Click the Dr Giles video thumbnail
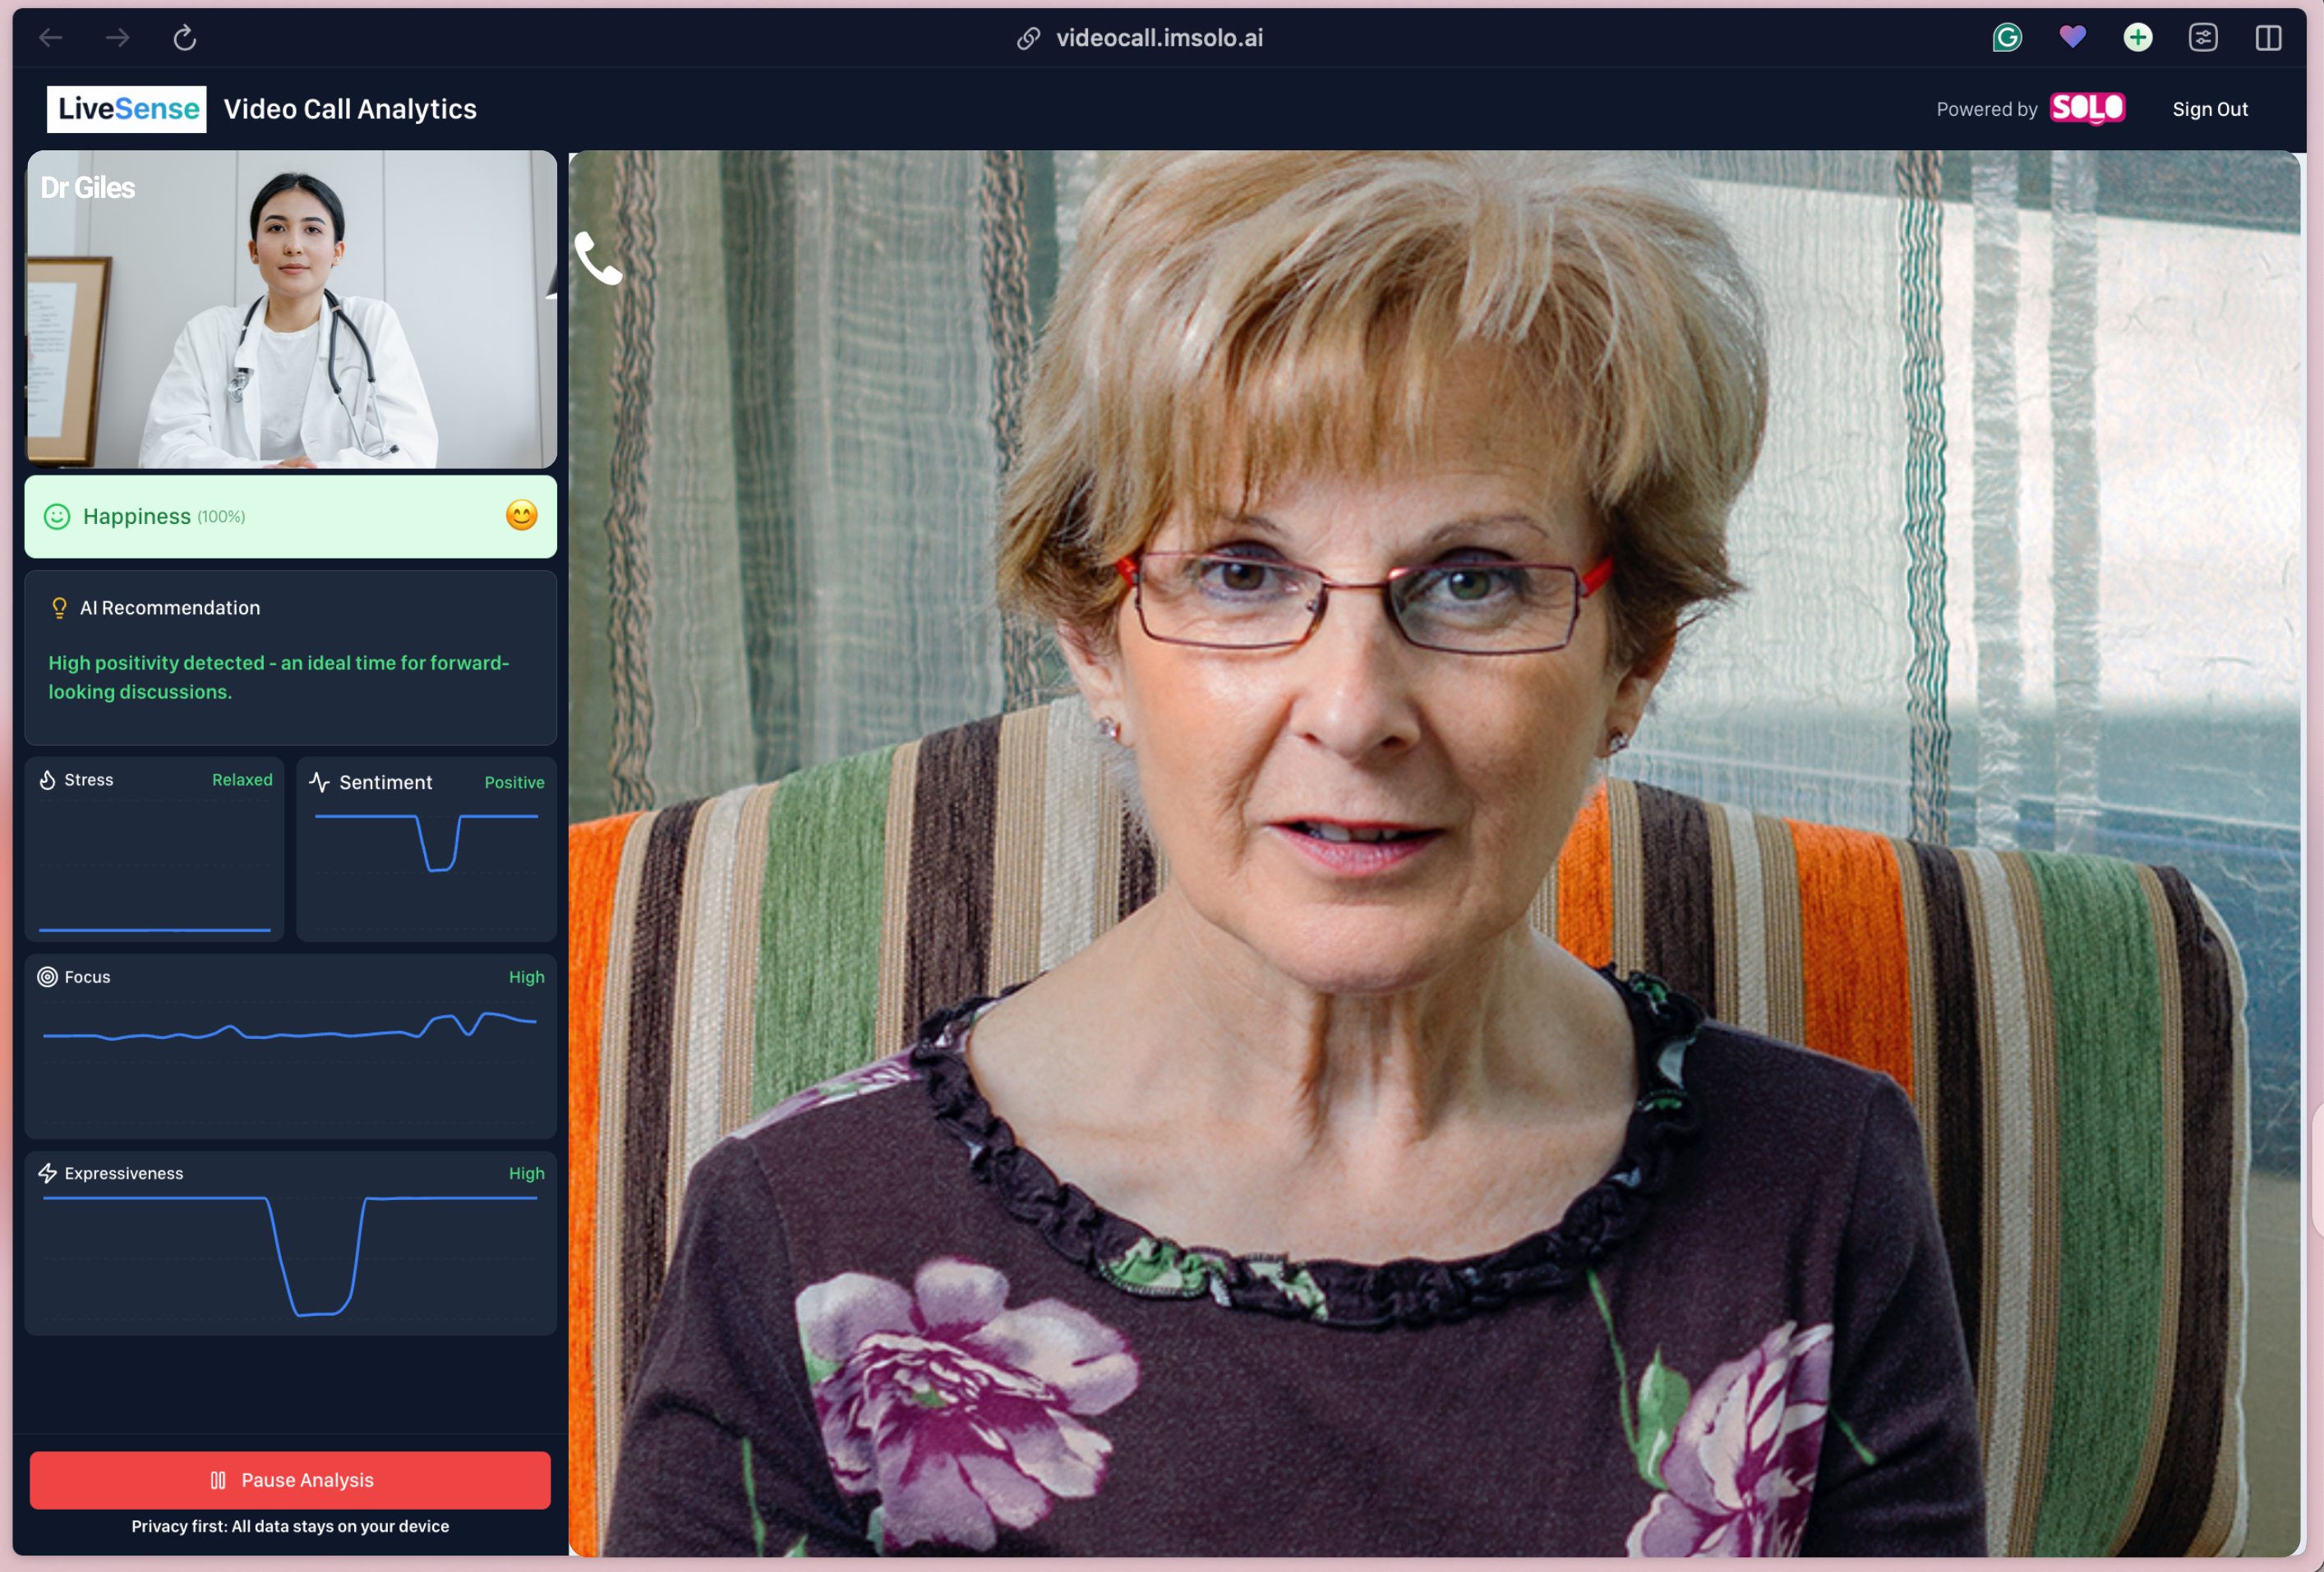Viewport: 2324px width, 1572px height. tap(290, 309)
